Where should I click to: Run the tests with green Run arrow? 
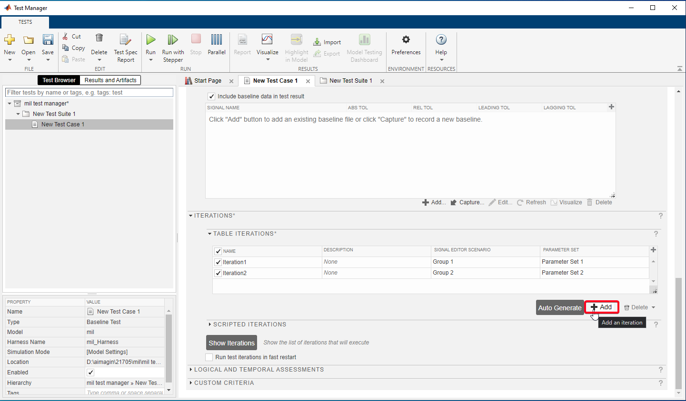[151, 40]
